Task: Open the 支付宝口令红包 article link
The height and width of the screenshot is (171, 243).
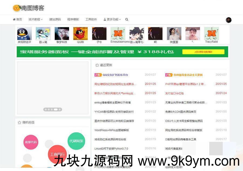Action: [174, 93]
